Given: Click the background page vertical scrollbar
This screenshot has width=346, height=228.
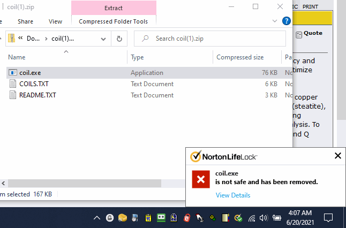Looking at the screenshot, I should 342,60.
